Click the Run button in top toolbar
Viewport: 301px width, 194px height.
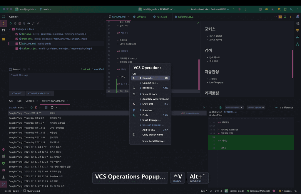(234, 9)
